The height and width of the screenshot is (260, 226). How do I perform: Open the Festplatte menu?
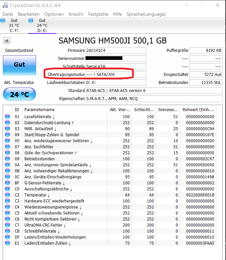pos(98,14)
